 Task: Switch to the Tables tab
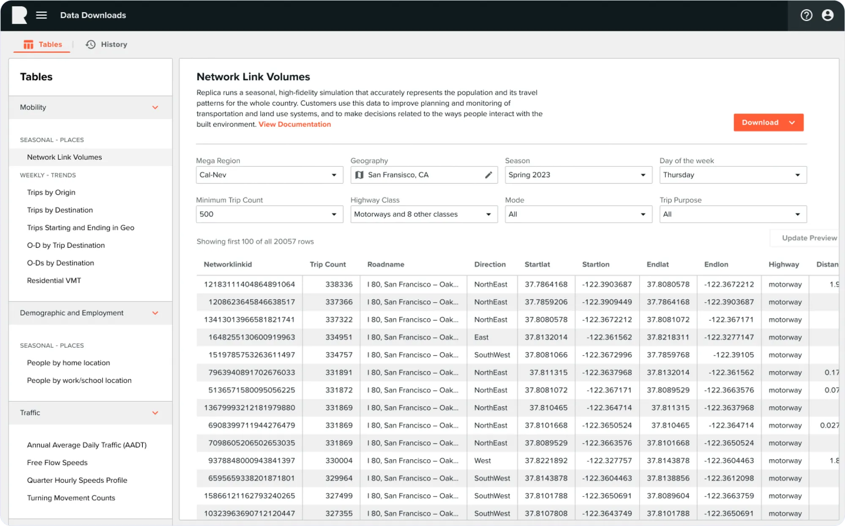coord(43,44)
